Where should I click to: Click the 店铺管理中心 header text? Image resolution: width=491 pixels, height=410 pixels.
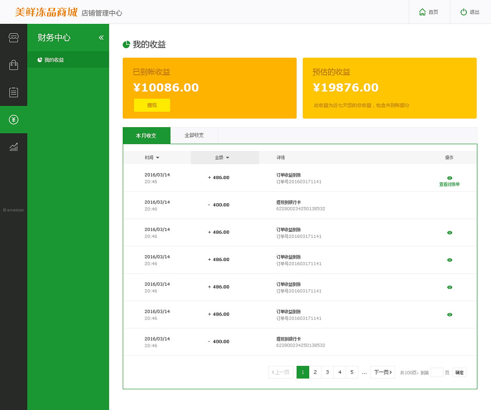[x=102, y=13]
